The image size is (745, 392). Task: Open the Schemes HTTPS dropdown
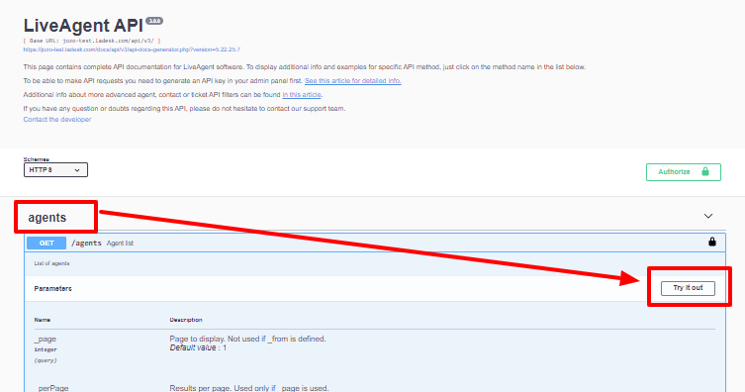pos(55,169)
